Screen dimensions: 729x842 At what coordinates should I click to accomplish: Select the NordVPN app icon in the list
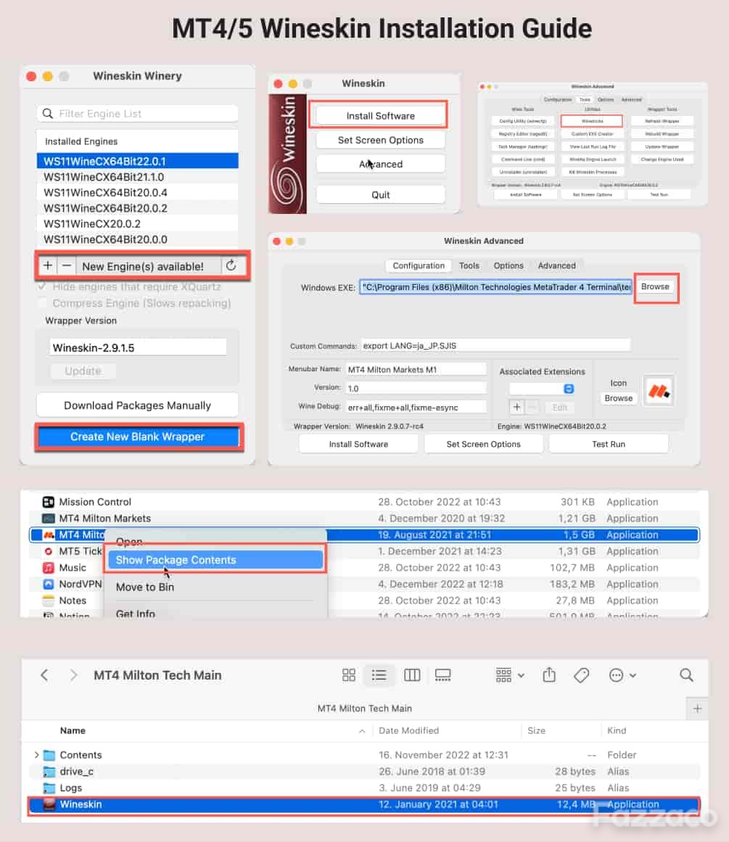tap(49, 584)
